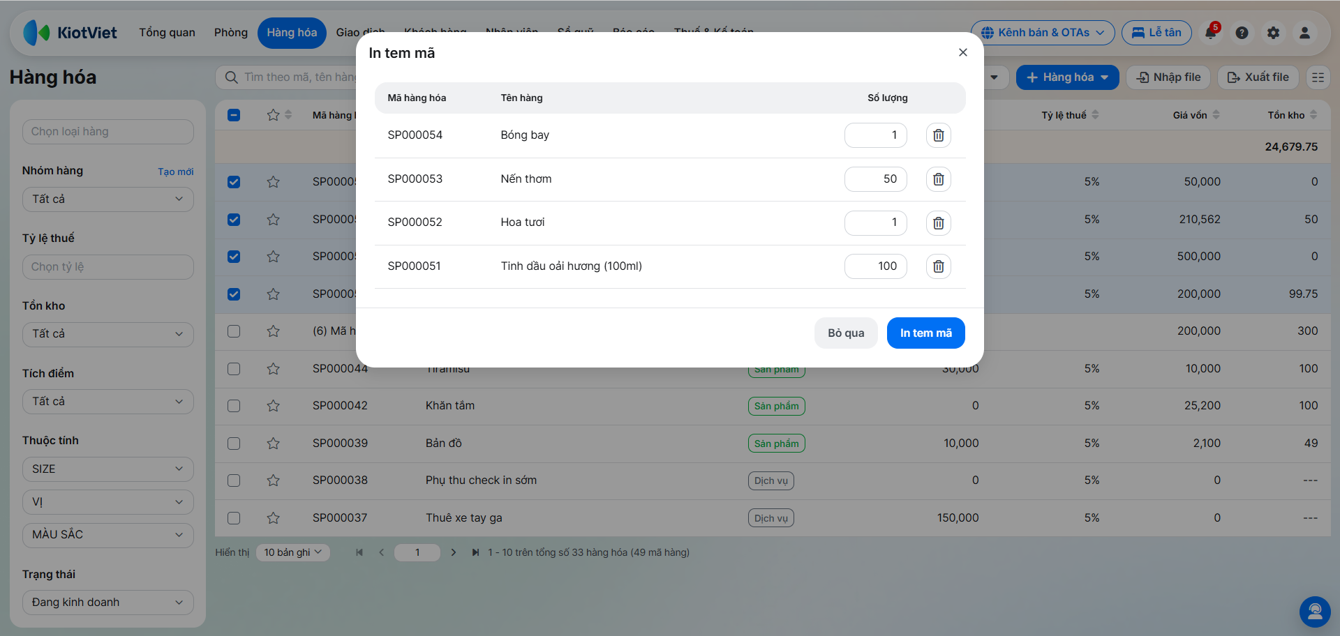Image resolution: width=1340 pixels, height=636 pixels.
Task: Edit the quantity field for Tinh dầu oải hương
Action: tap(876, 266)
